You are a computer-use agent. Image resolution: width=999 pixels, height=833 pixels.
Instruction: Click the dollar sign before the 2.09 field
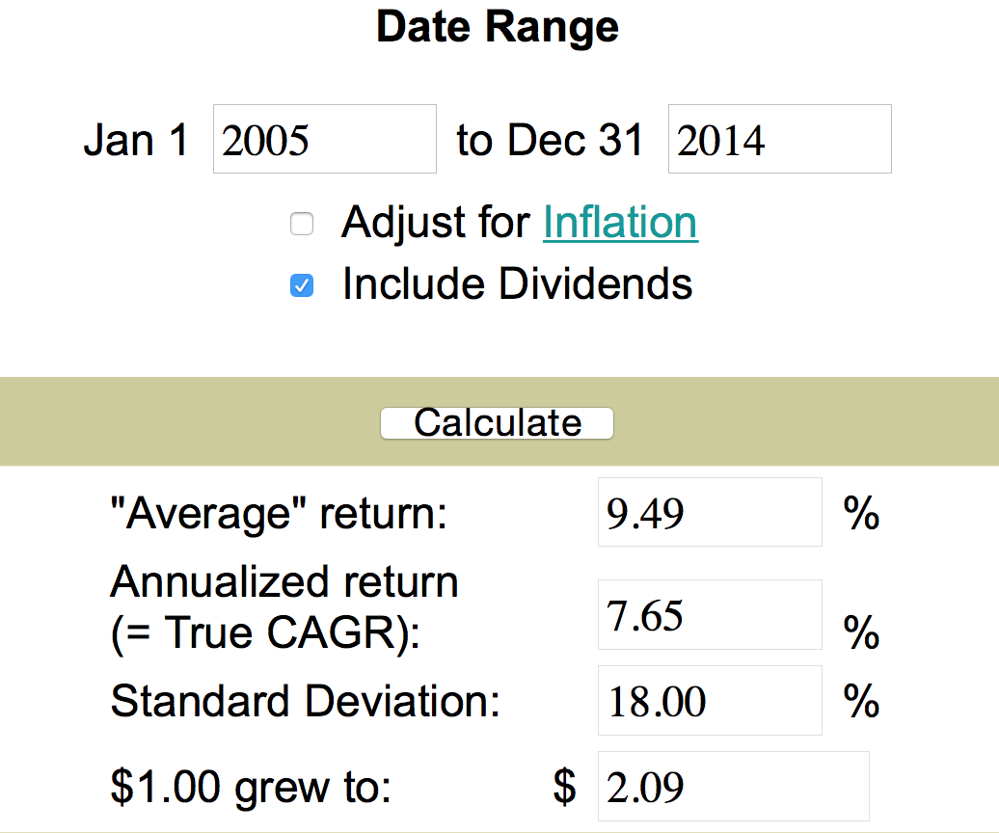point(565,788)
